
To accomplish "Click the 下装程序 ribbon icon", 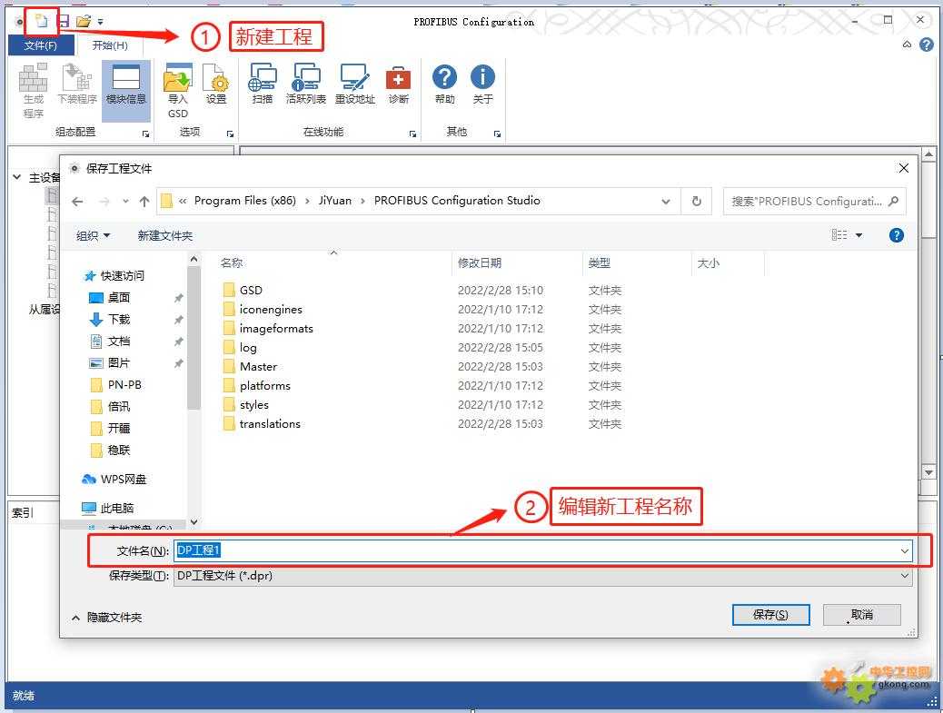I will [x=77, y=84].
